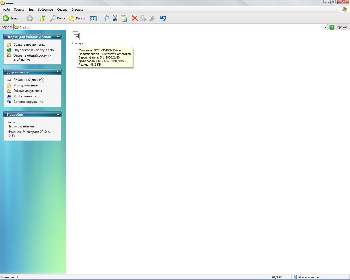Click the Cut scissors icon
The width and height of the screenshot is (350, 280).
click(115, 18)
